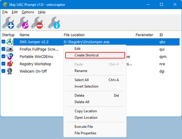Minimize the Skip UAC Prompt window
This screenshot has height=139, width=182.
click(148, 4)
